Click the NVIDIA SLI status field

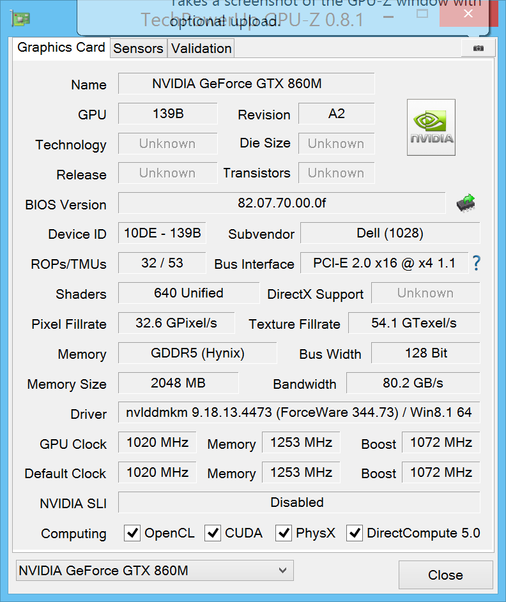(x=299, y=502)
